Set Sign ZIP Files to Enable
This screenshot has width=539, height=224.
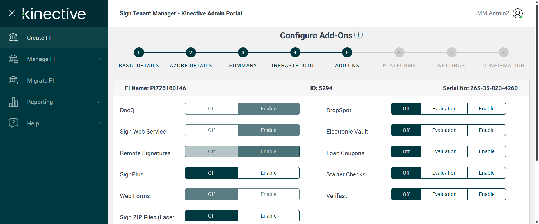pos(268,216)
